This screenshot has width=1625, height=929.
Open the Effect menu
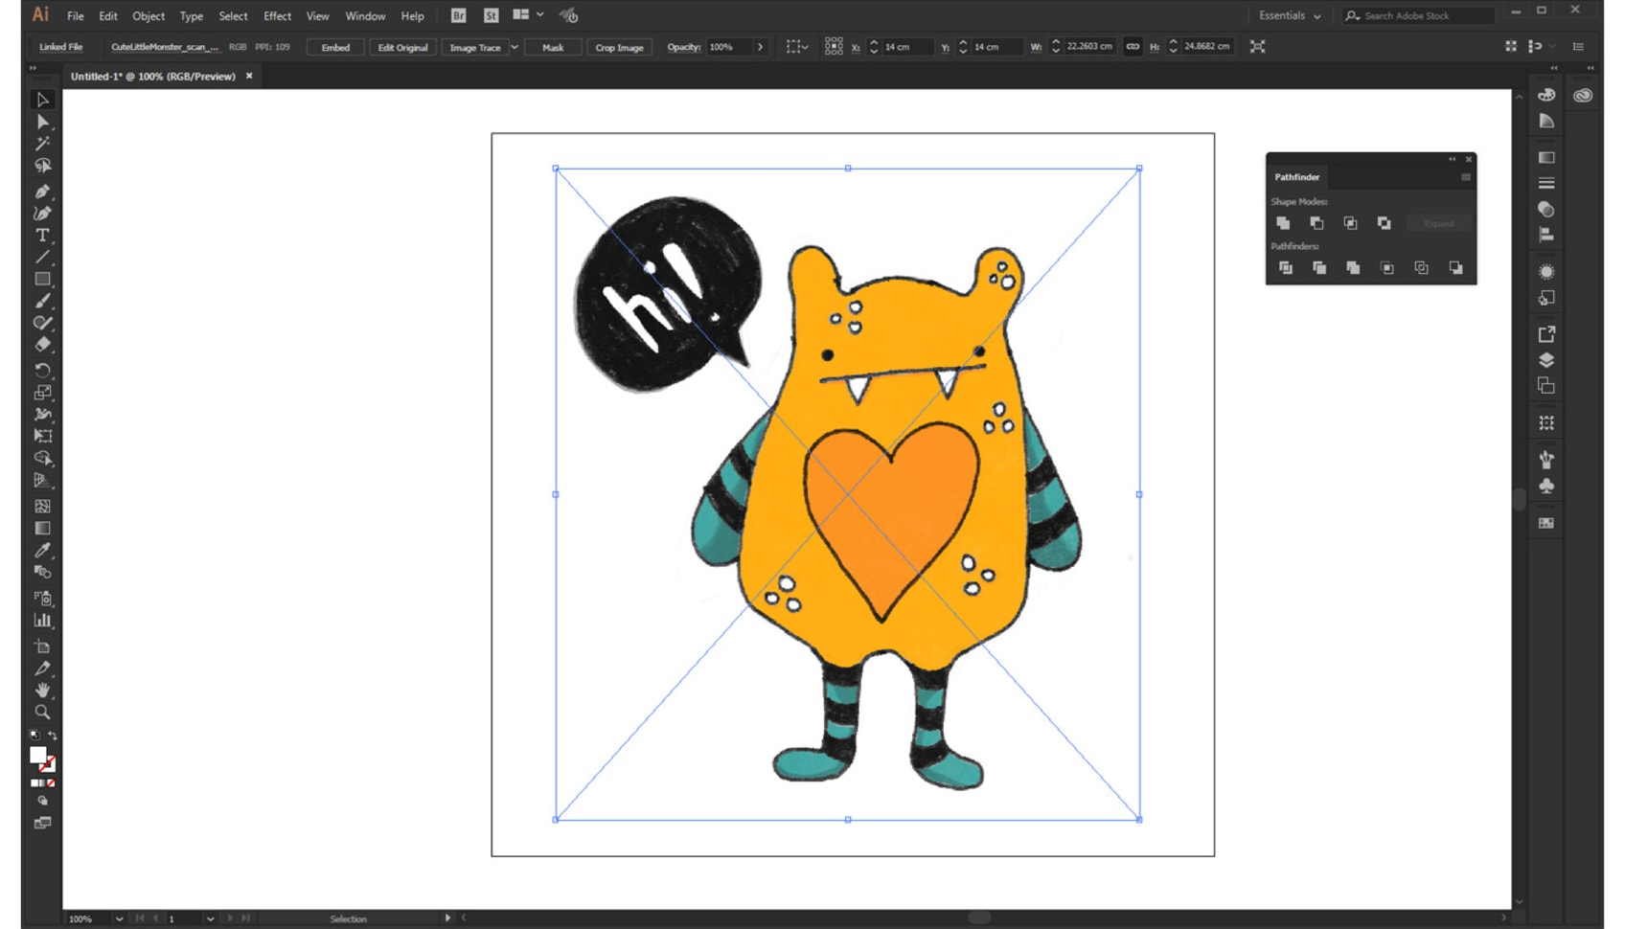tap(277, 16)
